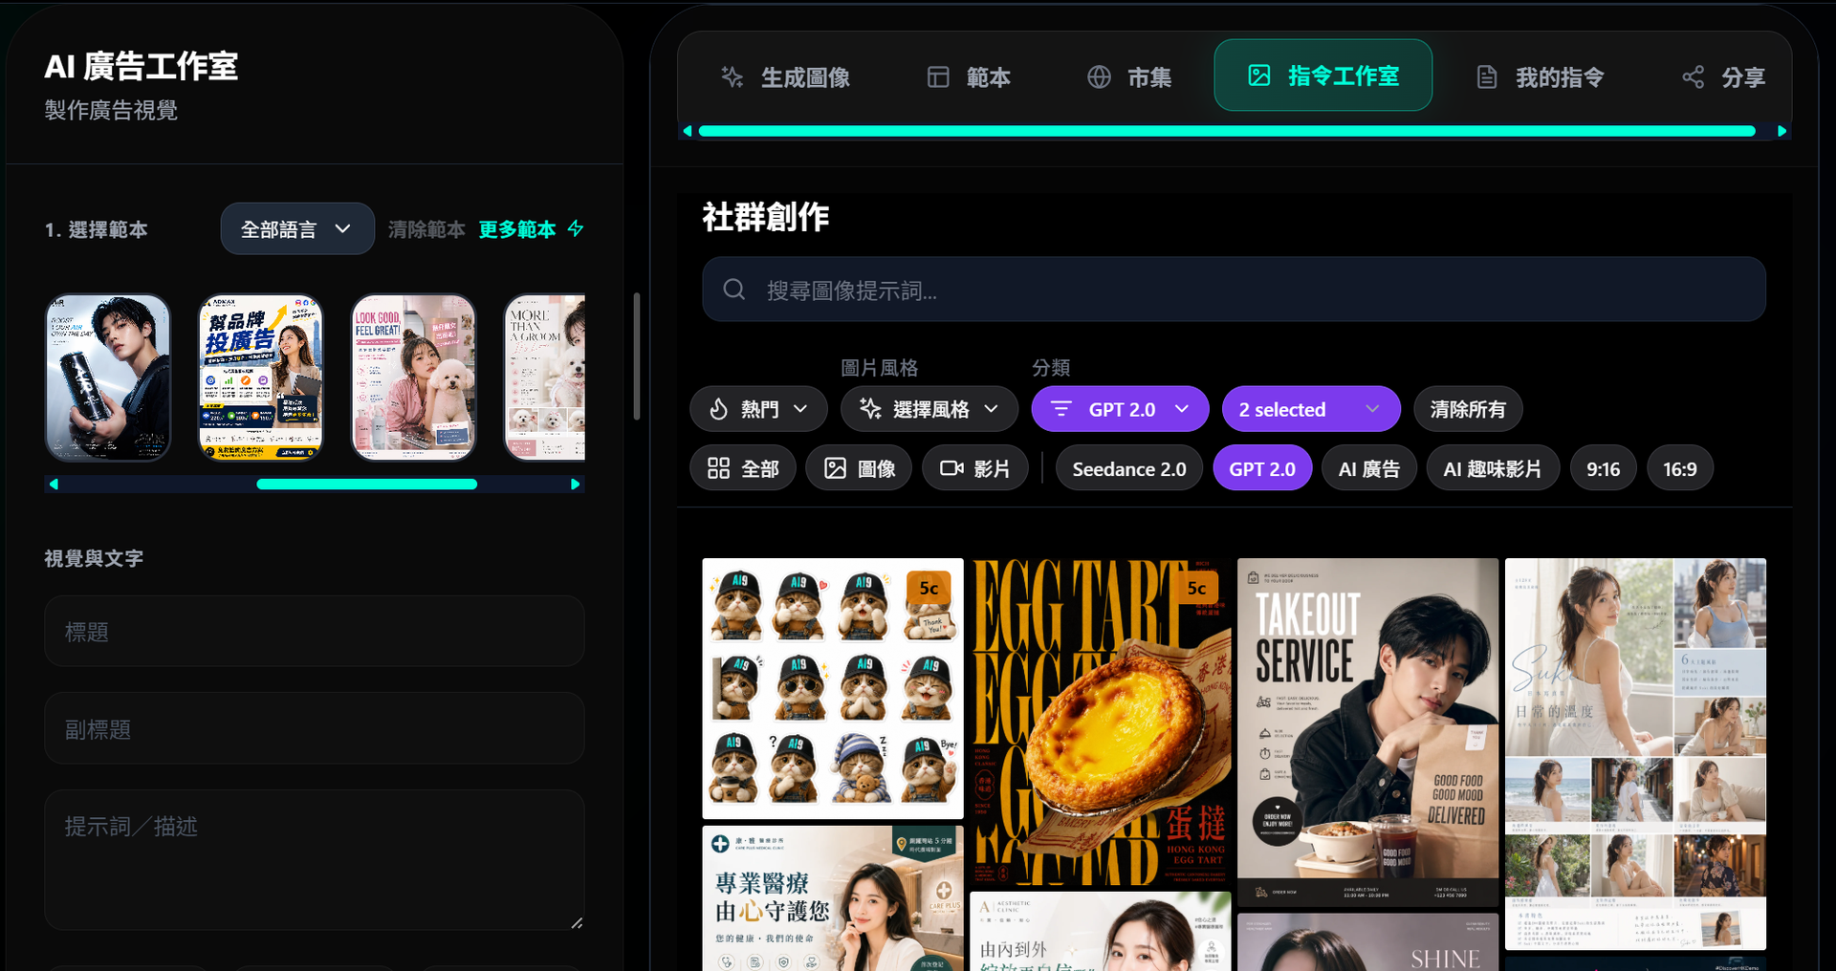Click the filter lines icon on GPT 2.0 dropdown
Screen dimensions: 1836x971
[1061, 409]
